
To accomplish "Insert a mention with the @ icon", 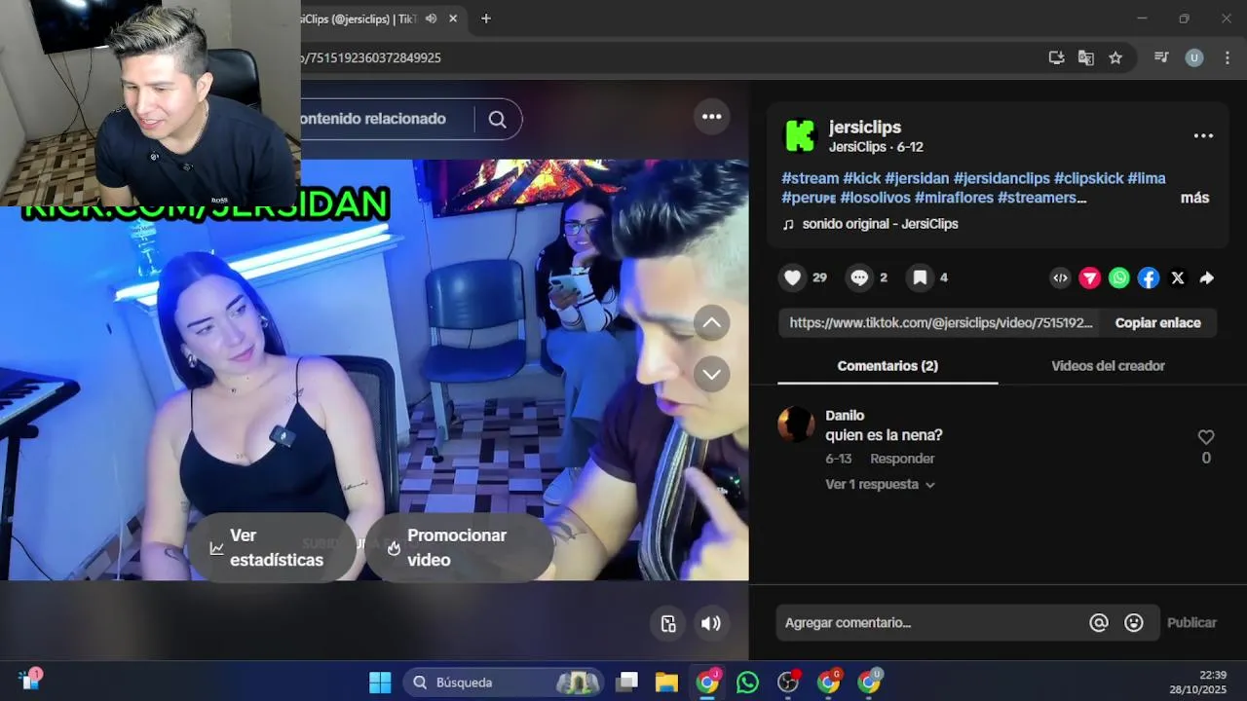I will [x=1099, y=623].
